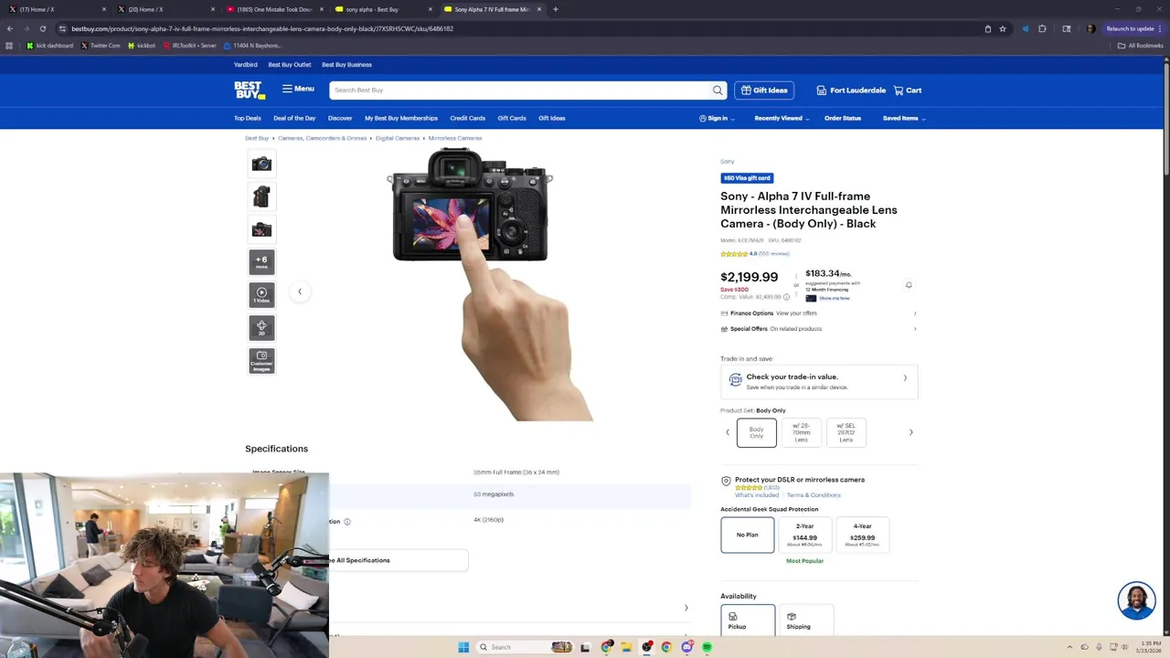
Task: Open the 3D view icon
Action: click(x=261, y=327)
